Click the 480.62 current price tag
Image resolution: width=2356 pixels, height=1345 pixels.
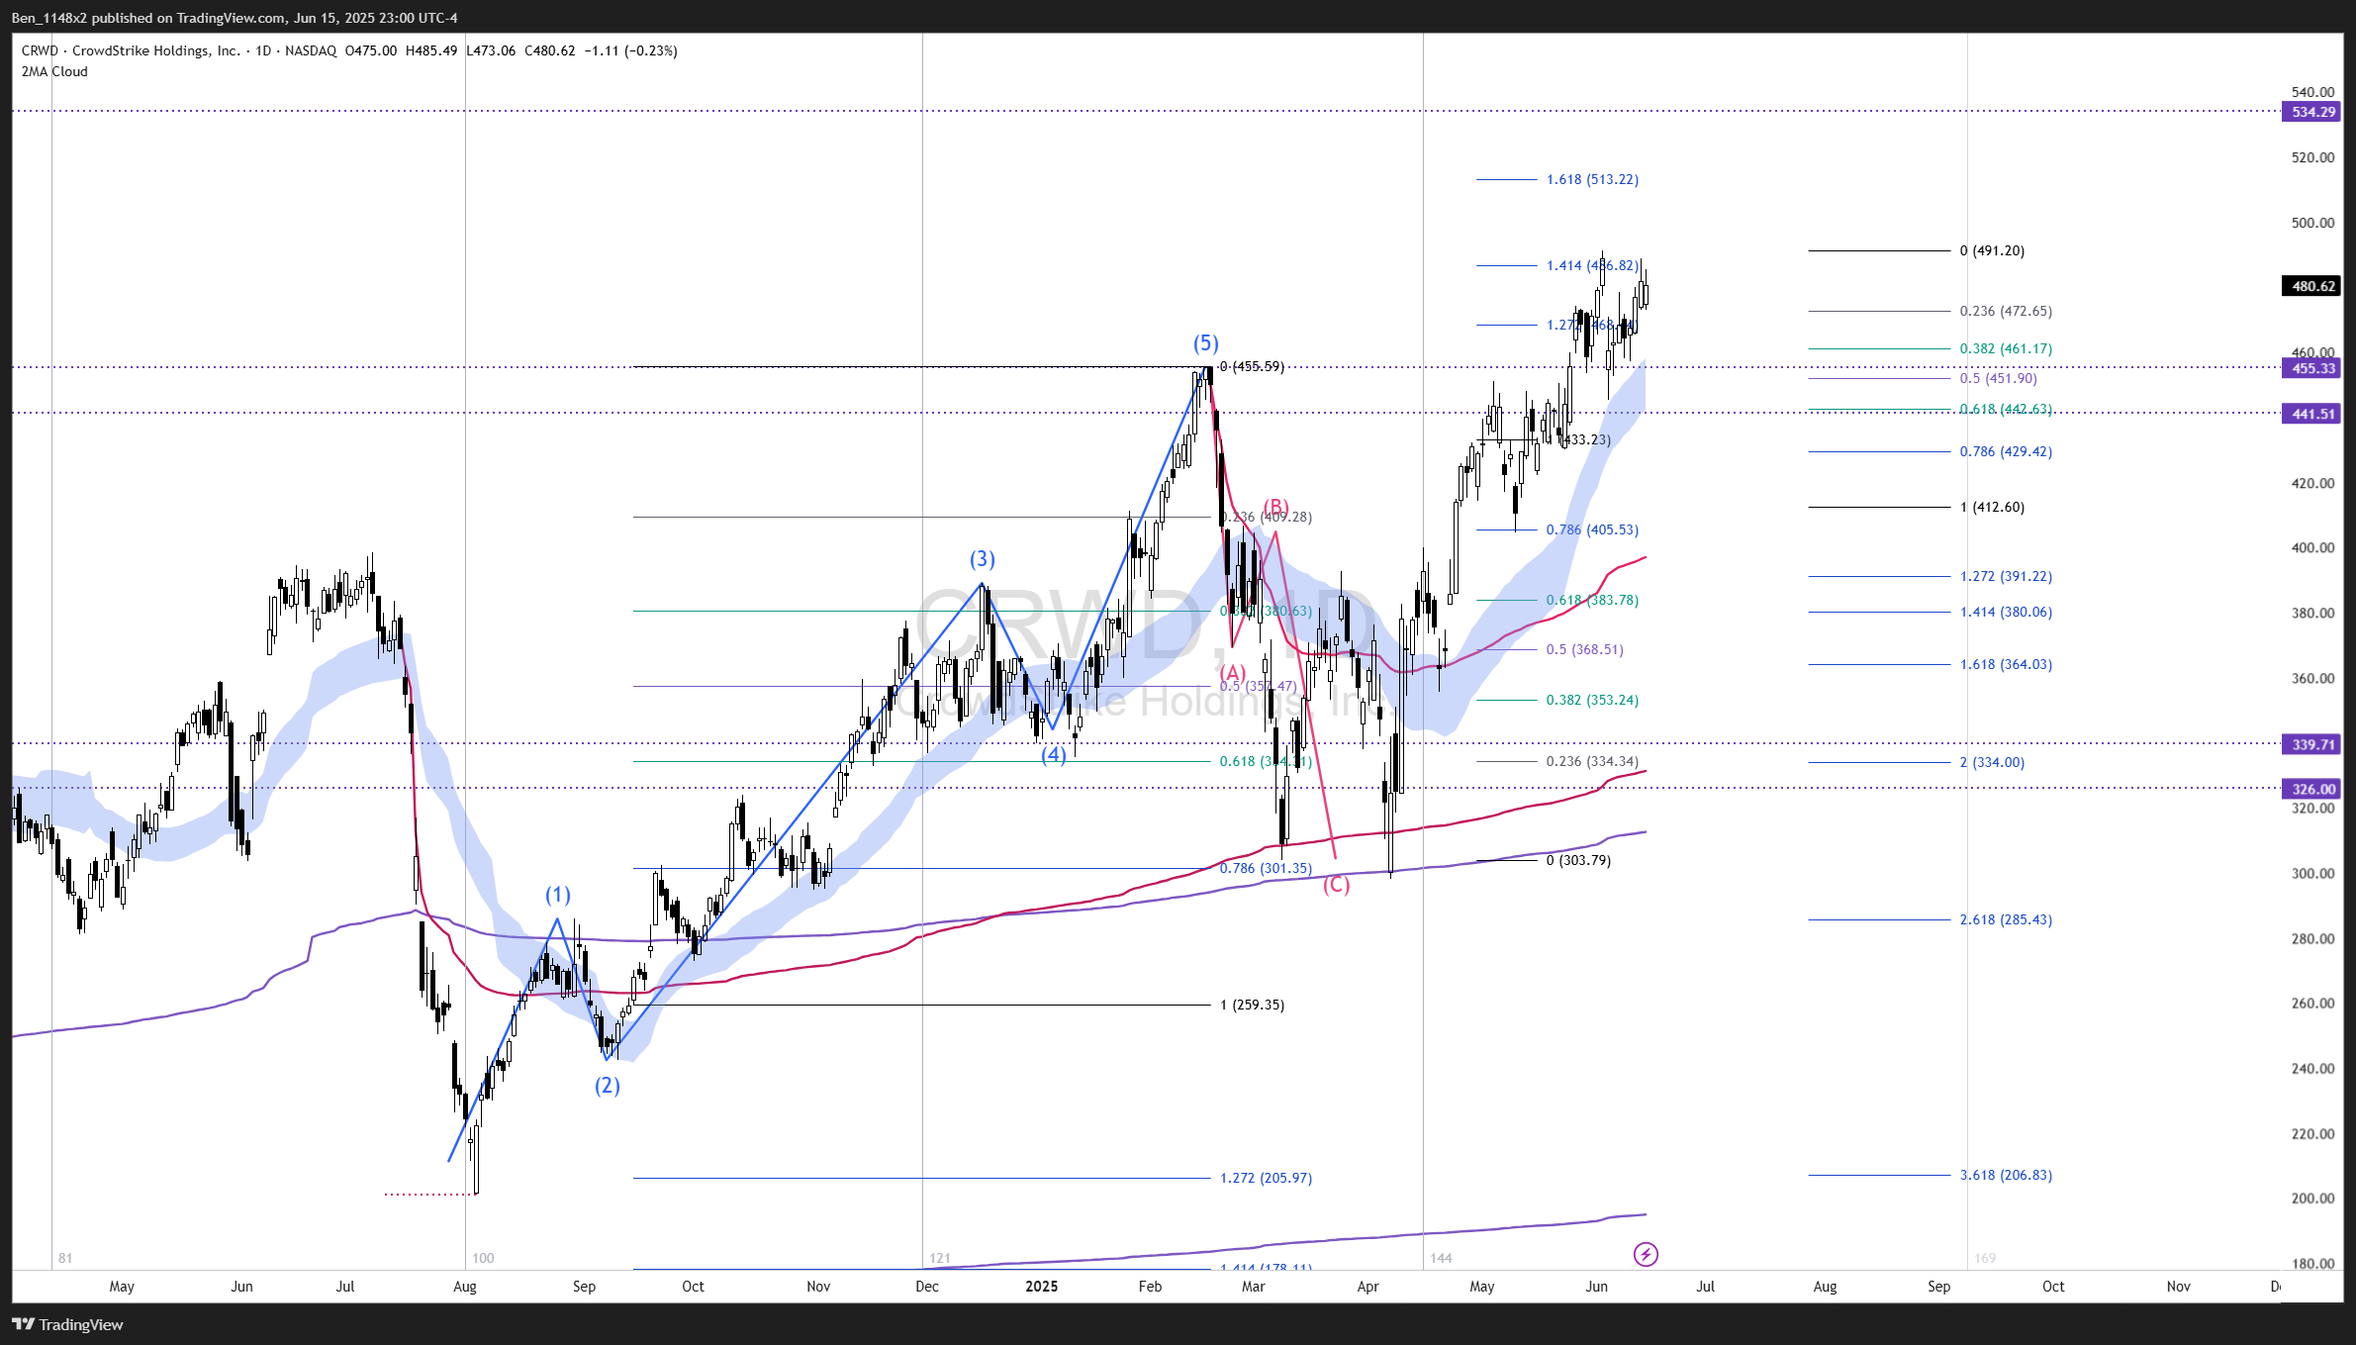click(x=2312, y=286)
